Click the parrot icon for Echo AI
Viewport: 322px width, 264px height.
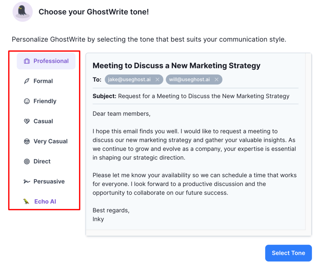26,202
